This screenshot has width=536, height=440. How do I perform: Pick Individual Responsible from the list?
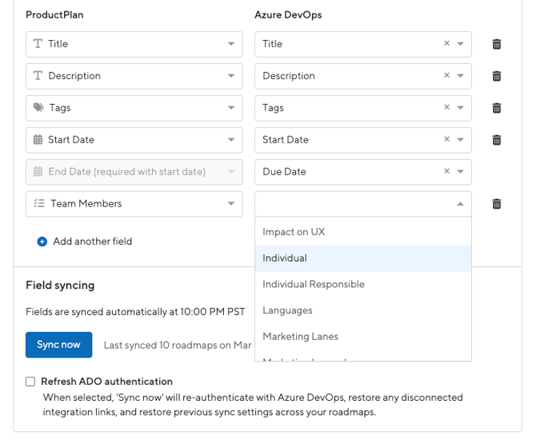tap(313, 284)
